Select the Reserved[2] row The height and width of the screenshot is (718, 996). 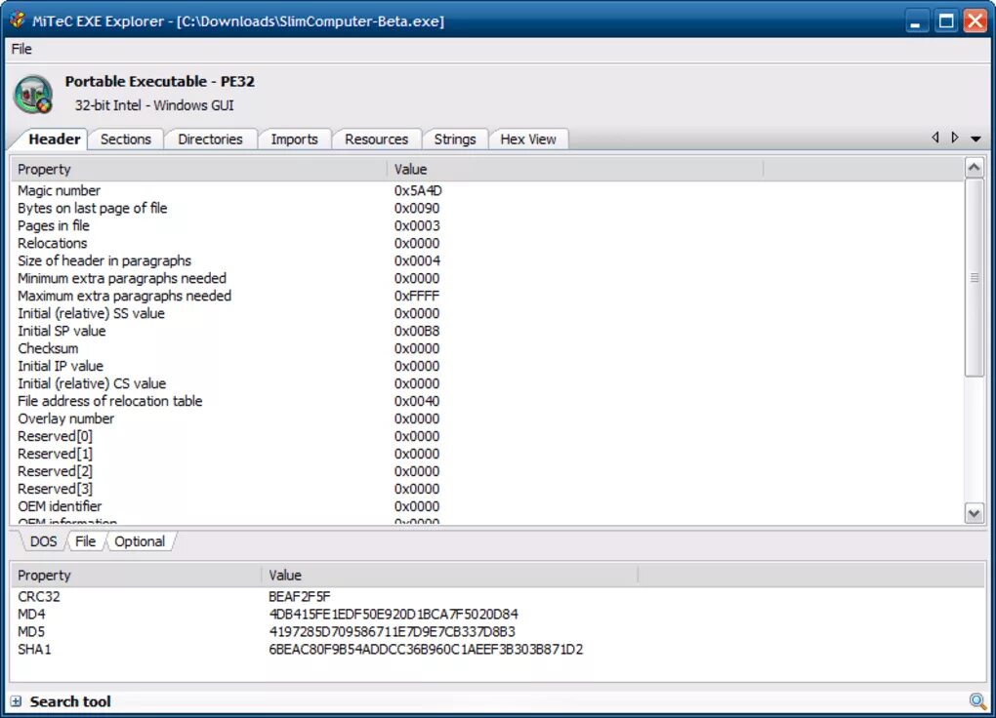(487, 472)
